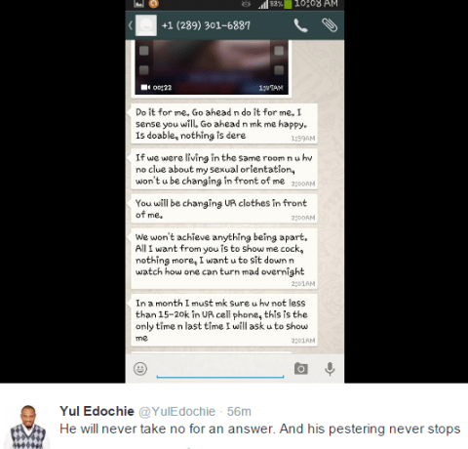Select the 'We won't achieve anything' message
The height and width of the screenshot is (449, 468).
coord(224,259)
